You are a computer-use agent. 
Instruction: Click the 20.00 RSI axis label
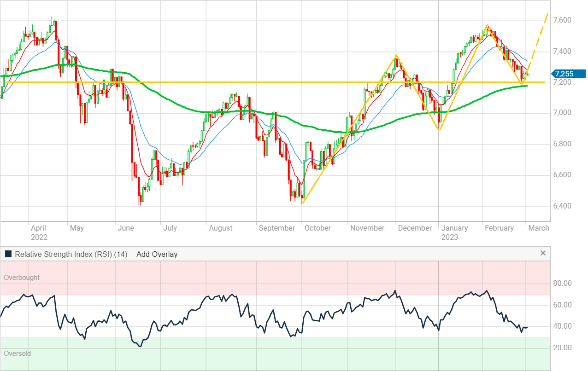coord(562,348)
